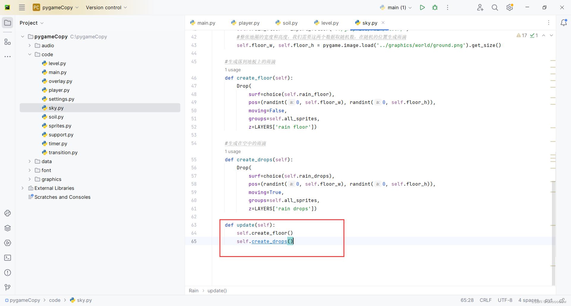This screenshot has height=306, width=571.
Task: Open line:column 65:28 indicator
Action: point(467,300)
